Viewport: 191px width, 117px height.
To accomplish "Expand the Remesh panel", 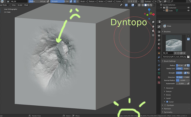I will tap(167, 109).
